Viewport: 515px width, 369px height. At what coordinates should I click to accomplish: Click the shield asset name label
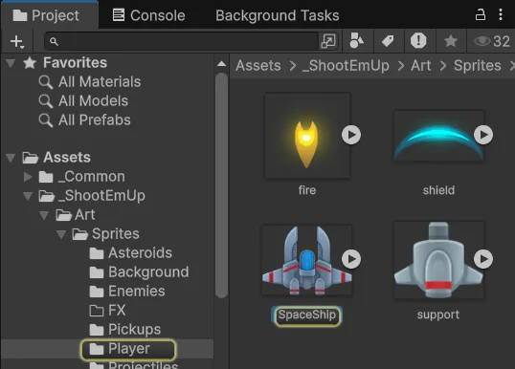tap(438, 190)
